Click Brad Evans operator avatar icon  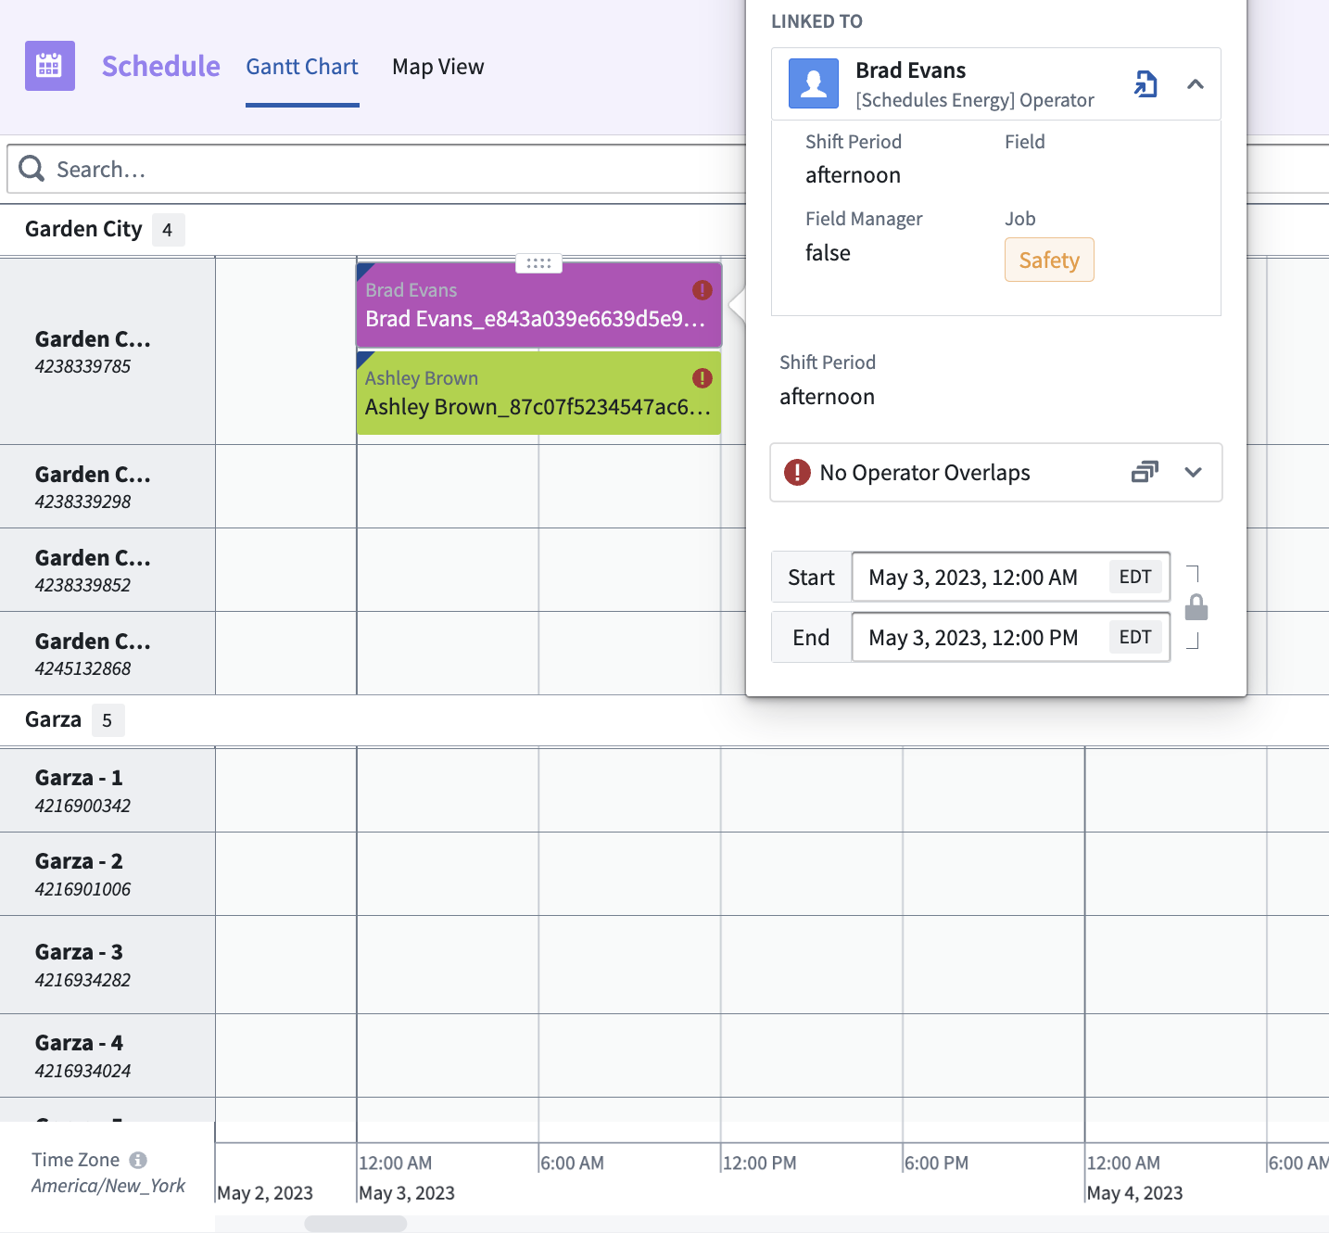coord(814,83)
